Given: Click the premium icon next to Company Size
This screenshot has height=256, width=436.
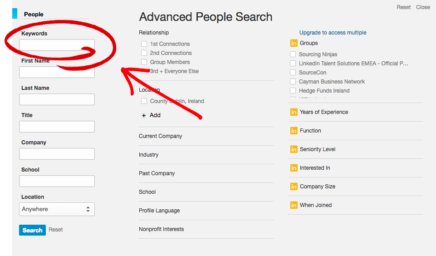Looking at the screenshot, I should [x=294, y=187].
